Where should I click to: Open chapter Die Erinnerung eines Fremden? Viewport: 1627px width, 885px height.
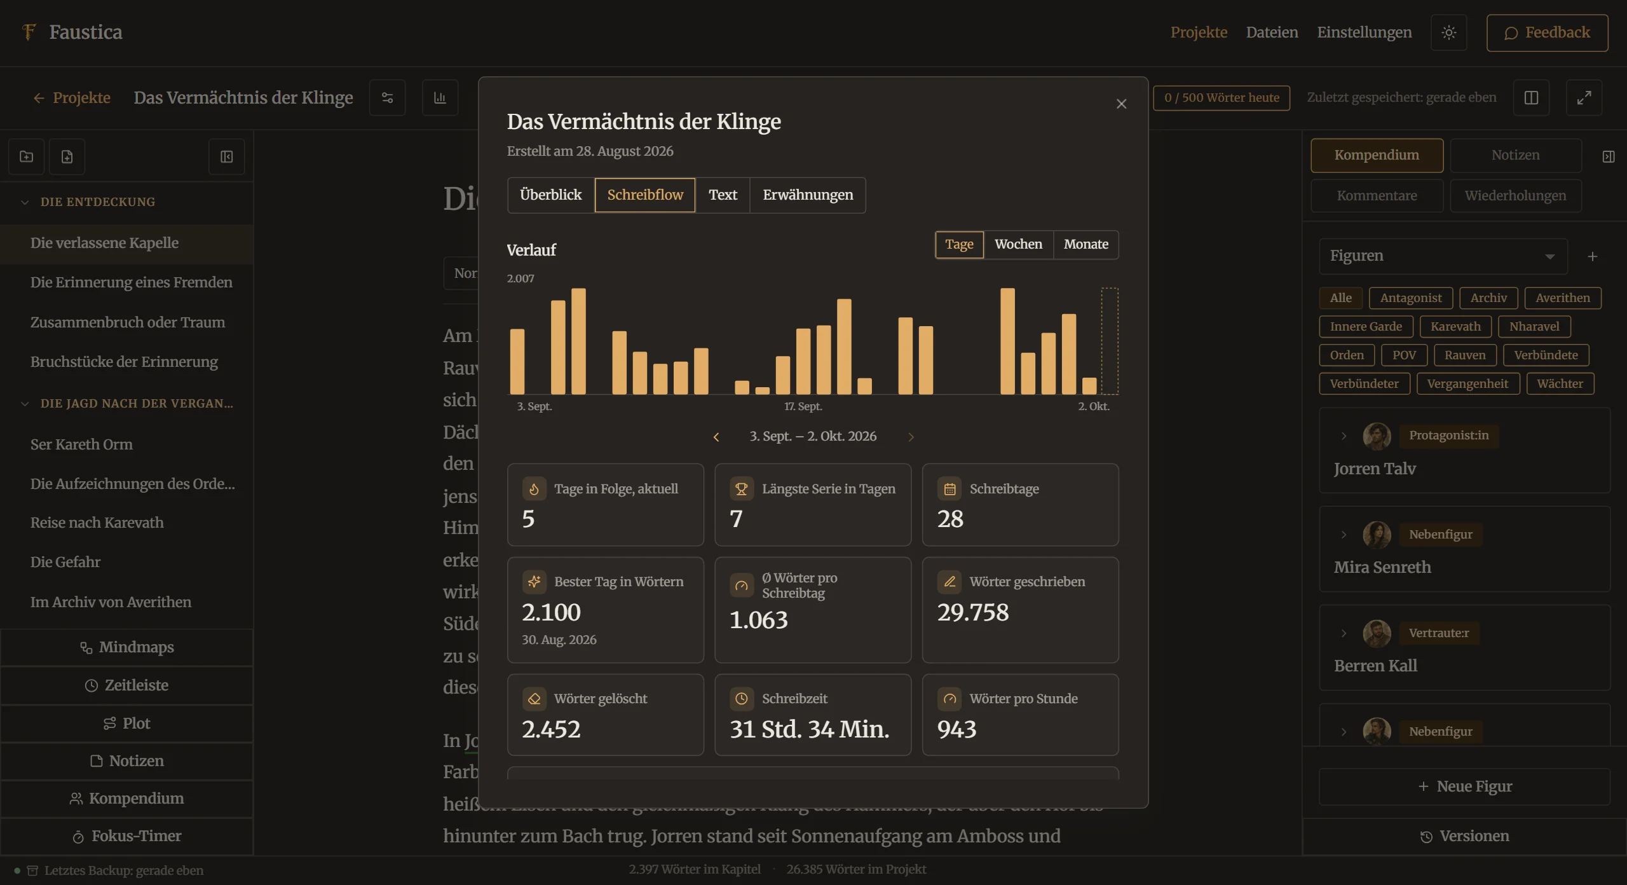click(127, 282)
